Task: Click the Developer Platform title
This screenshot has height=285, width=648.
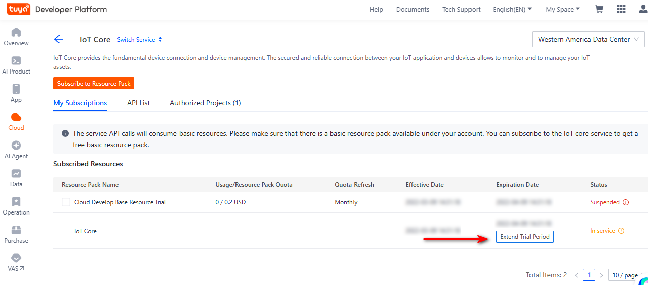Action: click(71, 9)
